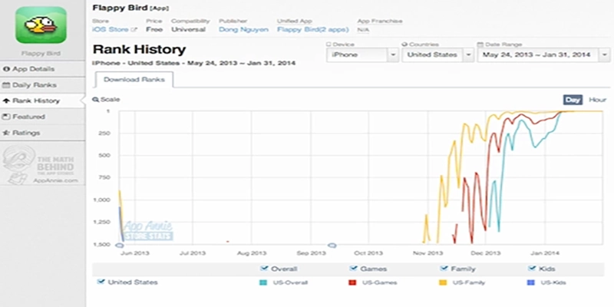Screen dimensions: 614x307
Task: Open the United States country dropdown
Action: [437, 54]
